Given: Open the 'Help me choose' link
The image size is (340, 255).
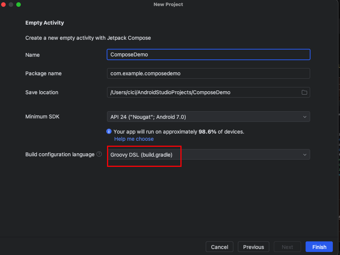Looking at the screenshot, I should pyautogui.click(x=134, y=139).
